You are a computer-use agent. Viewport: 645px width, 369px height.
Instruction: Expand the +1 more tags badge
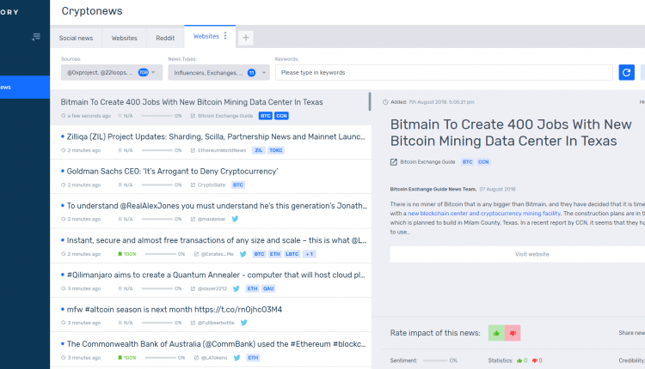coord(310,254)
